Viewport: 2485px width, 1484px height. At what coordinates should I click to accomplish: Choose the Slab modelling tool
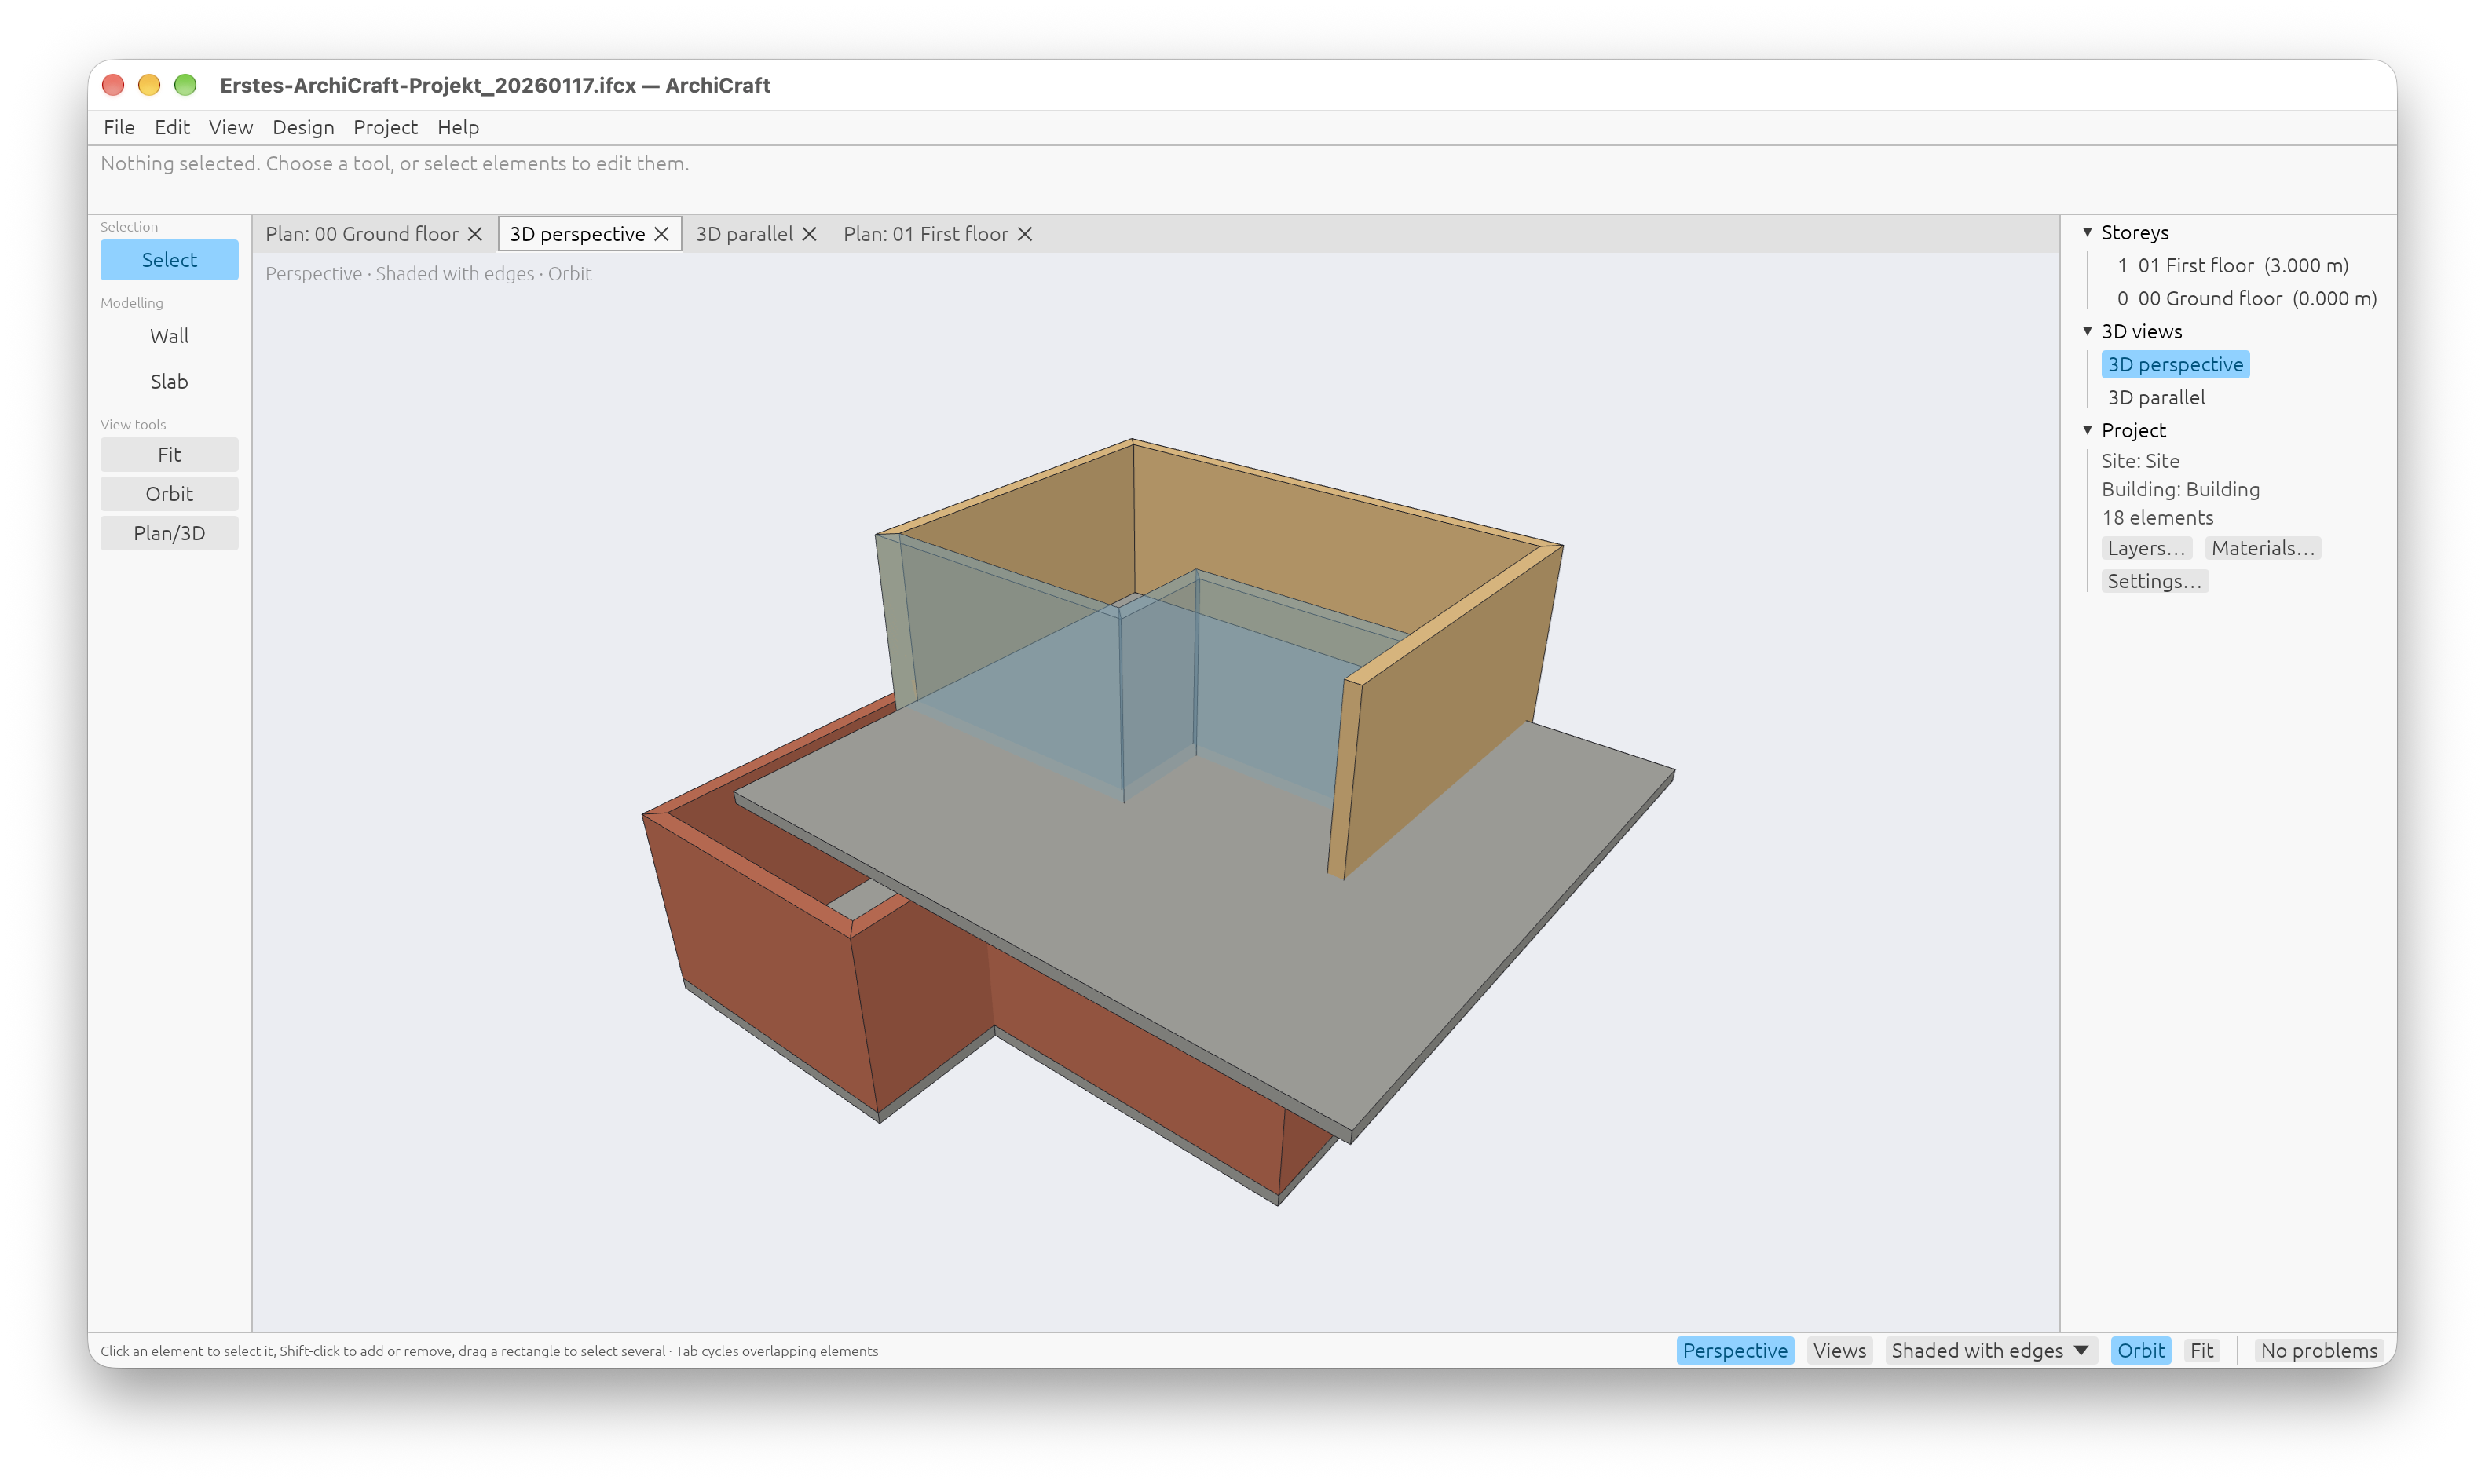(169, 381)
